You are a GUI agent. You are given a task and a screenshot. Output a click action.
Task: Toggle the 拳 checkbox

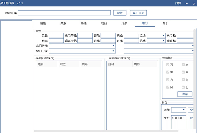168,72
